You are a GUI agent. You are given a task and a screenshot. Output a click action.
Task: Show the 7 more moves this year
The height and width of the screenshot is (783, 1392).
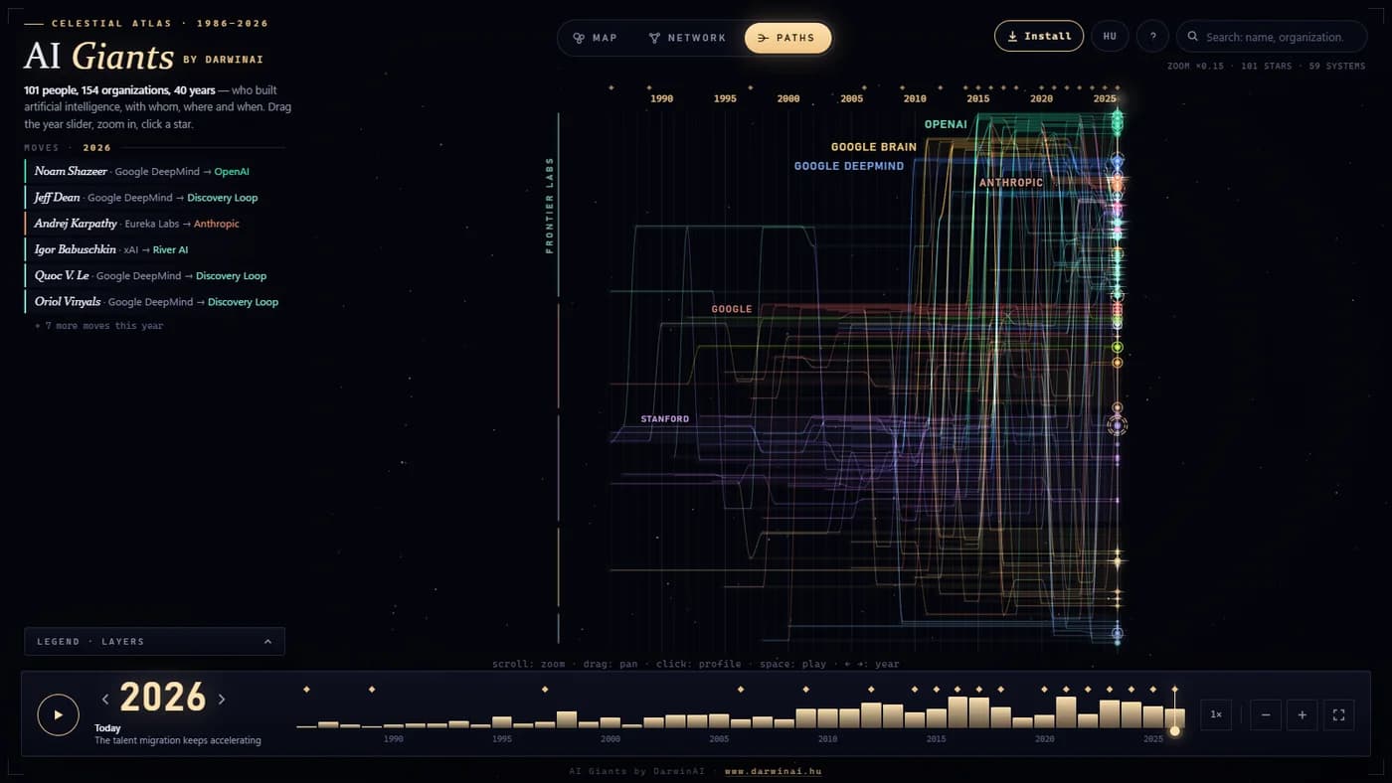point(98,326)
